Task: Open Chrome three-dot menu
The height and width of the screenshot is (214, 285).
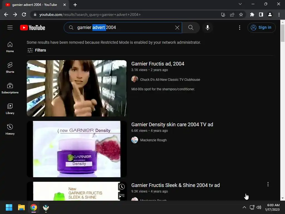Action: [x=279, y=14]
